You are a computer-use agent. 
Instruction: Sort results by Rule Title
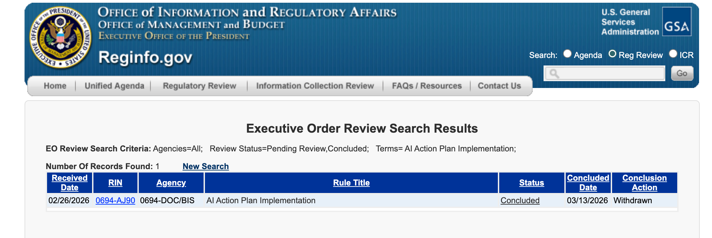click(x=351, y=183)
